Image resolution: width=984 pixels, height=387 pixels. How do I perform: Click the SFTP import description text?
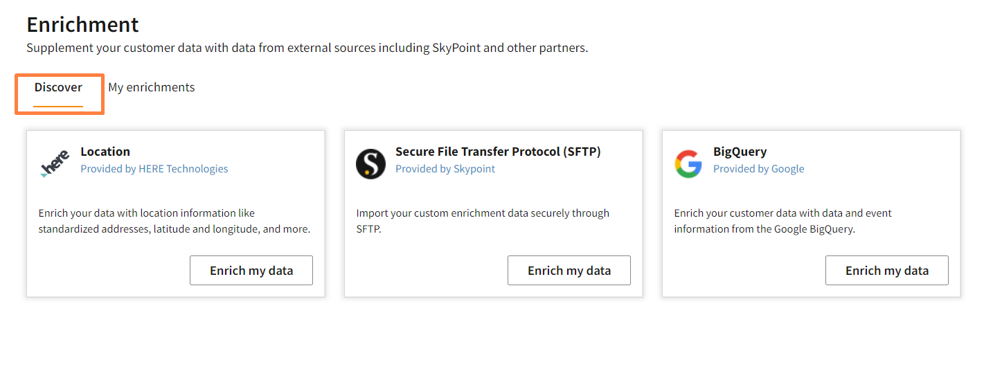click(x=483, y=221)
